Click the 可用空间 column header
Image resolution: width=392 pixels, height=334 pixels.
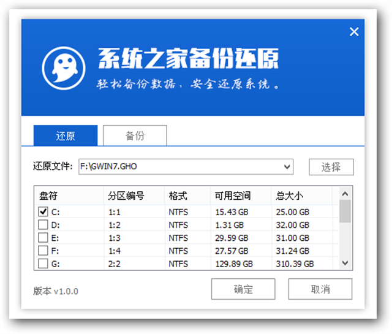coord(232,196)
